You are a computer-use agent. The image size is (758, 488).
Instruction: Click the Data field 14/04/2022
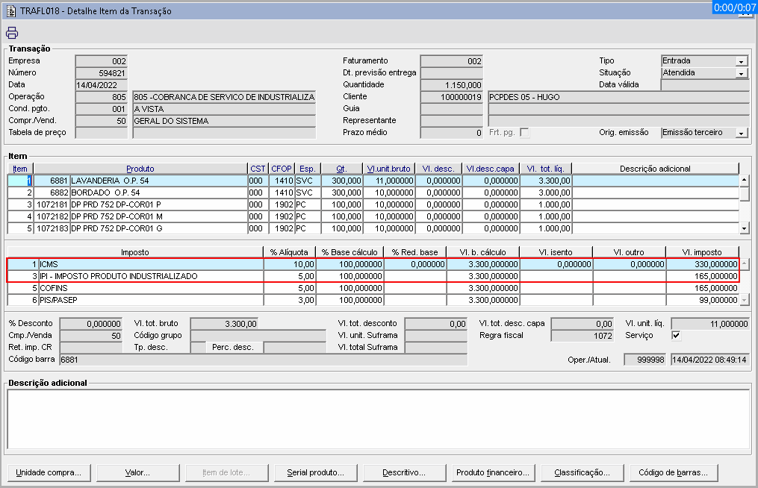[101, 85]
